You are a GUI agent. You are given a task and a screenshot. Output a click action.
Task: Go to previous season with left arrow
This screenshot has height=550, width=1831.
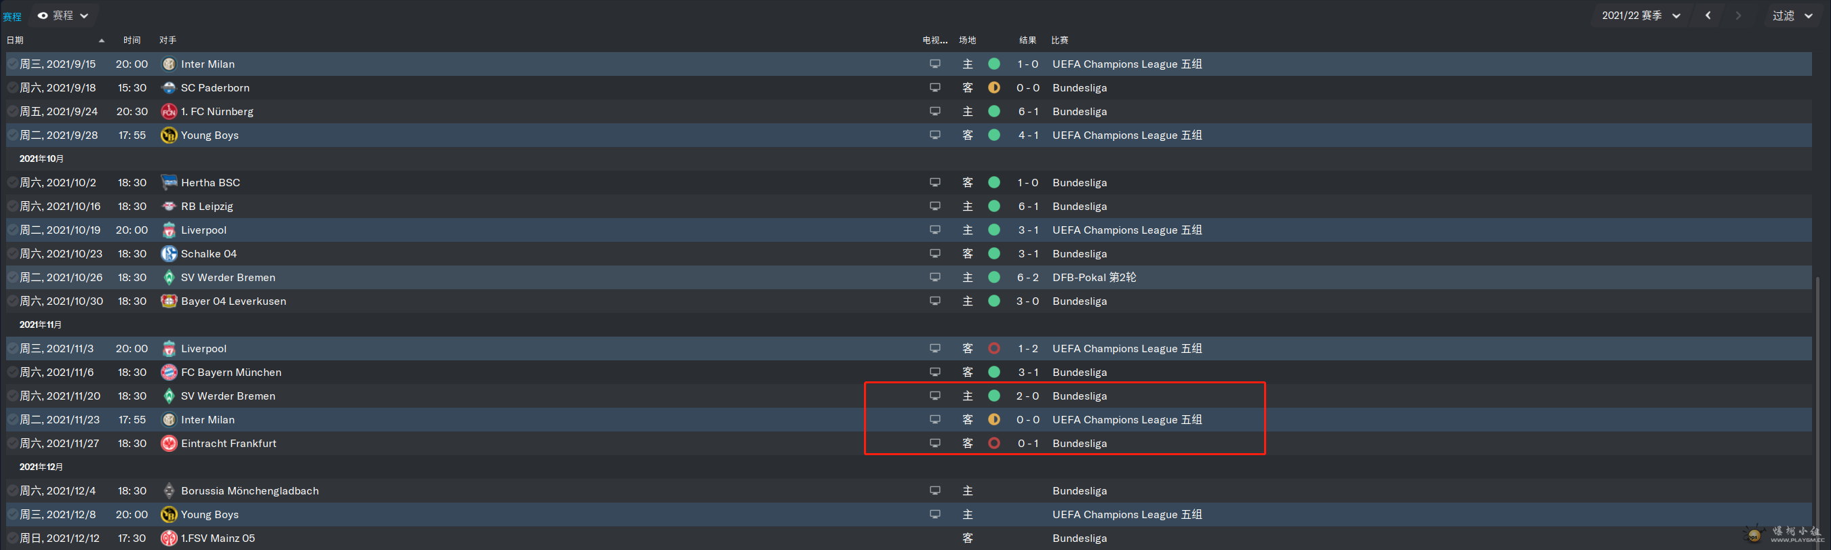coord(1708,16)
